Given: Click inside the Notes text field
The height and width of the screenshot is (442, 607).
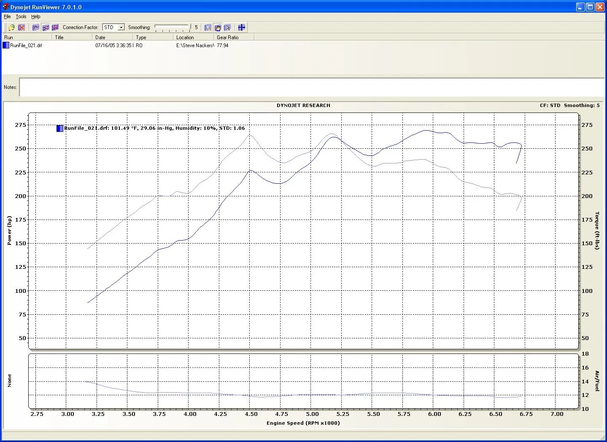Looking at the screenshot, I should [x=311, y=87].
